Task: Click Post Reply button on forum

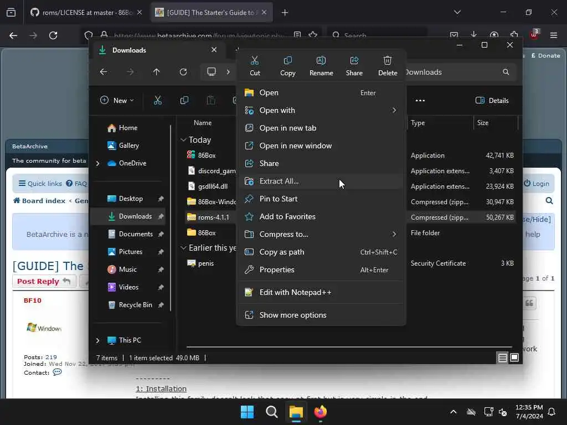Action: tap(44, 281)
